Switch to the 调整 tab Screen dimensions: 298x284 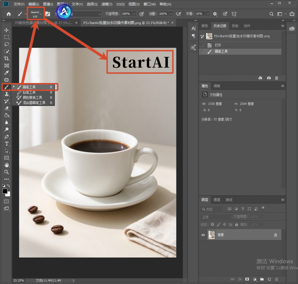point(217,86)
